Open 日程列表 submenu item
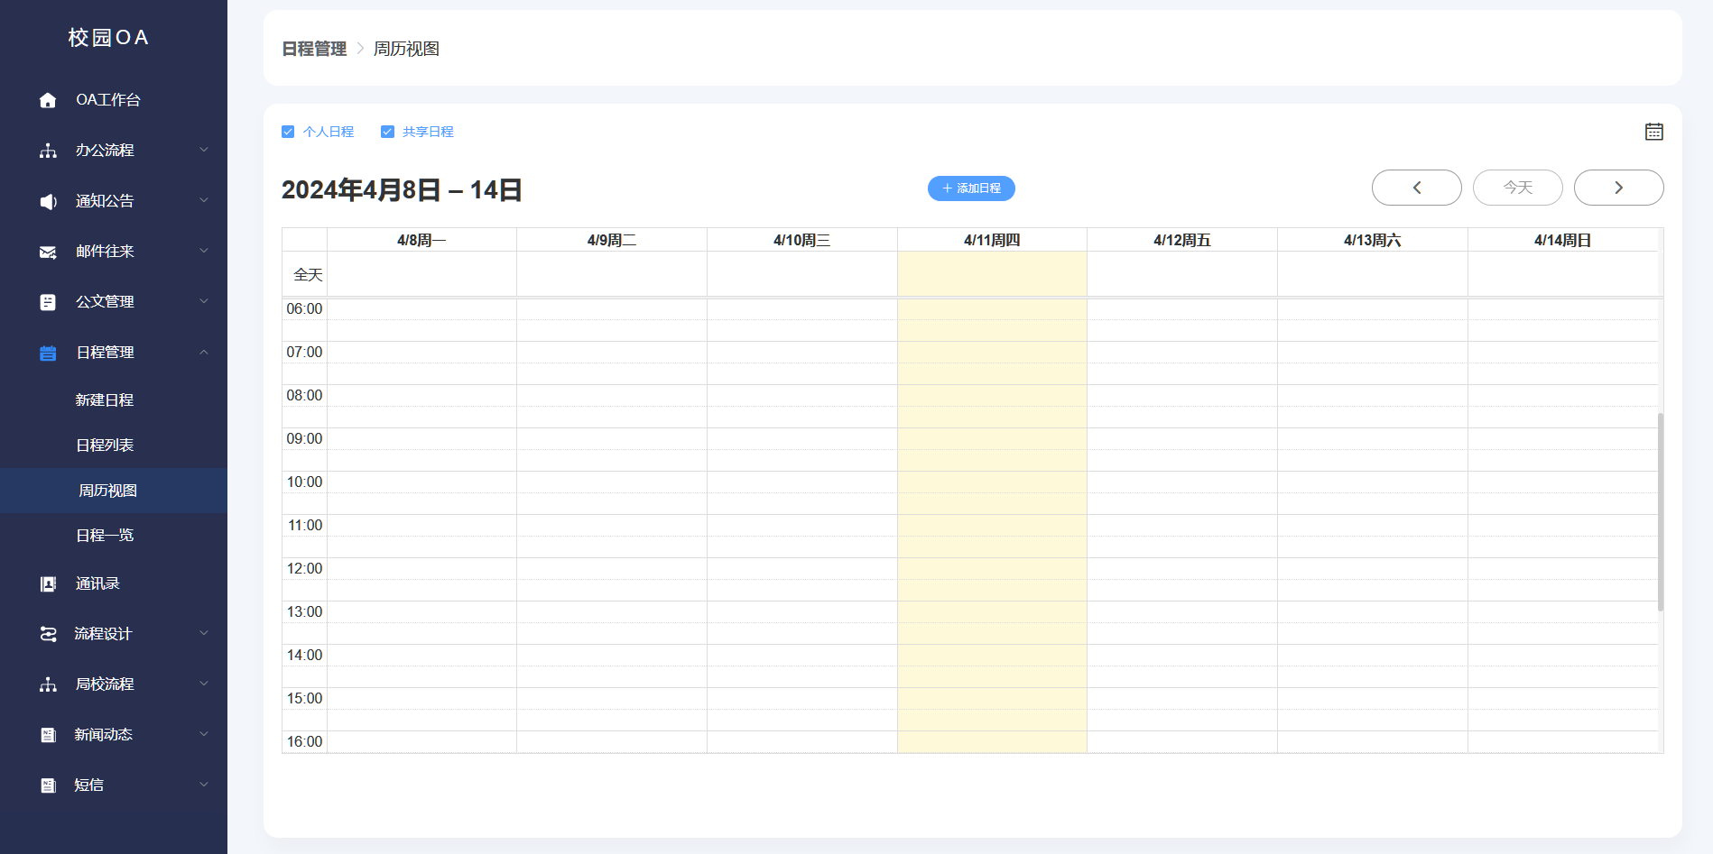The width and height of the screenshot is (1713, 854). (114, 445)
